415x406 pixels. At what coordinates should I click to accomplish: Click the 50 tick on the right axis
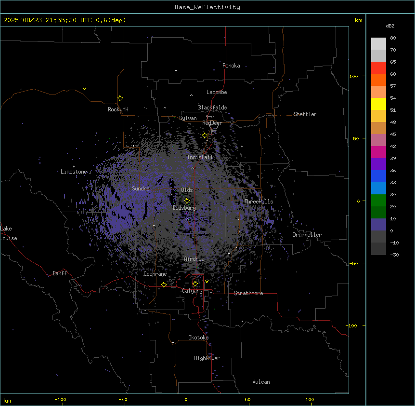pyautogui.click(x=356, y=138)
